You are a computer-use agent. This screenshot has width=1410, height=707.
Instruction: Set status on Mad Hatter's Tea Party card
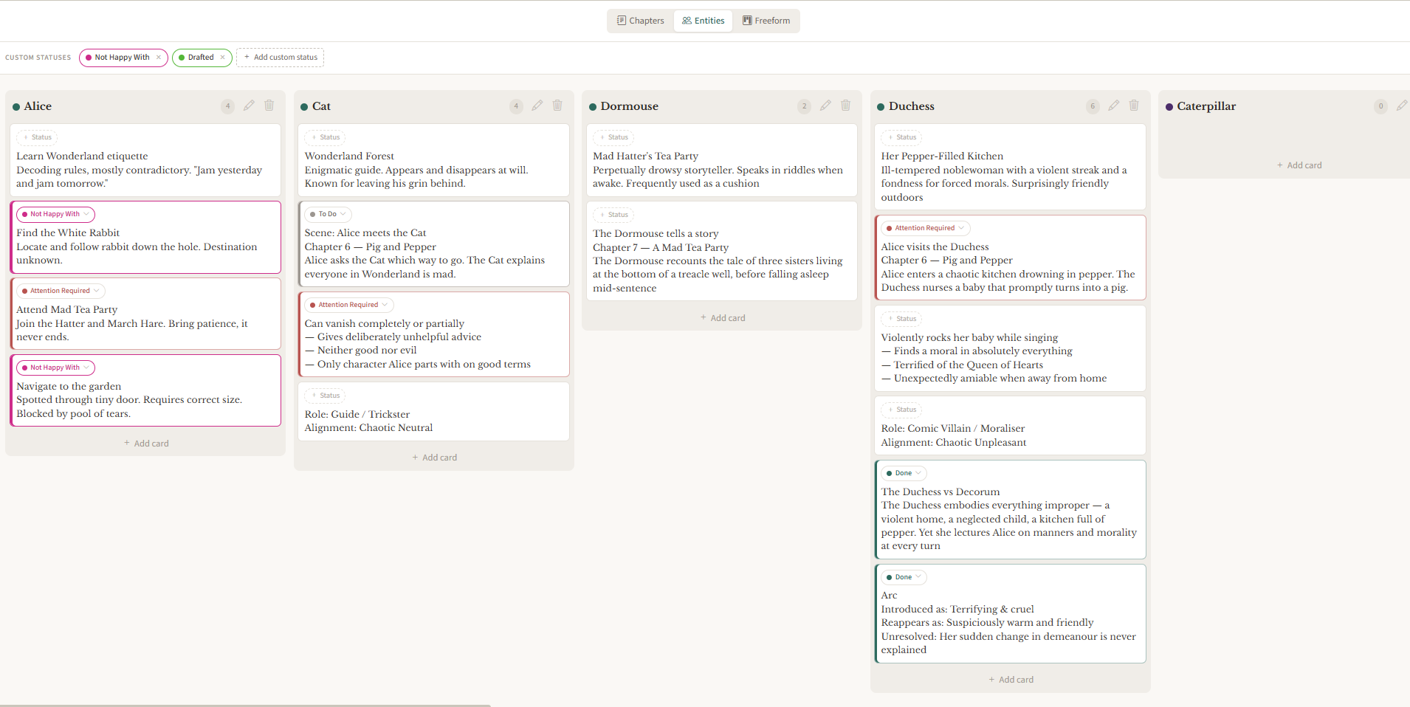614,137
